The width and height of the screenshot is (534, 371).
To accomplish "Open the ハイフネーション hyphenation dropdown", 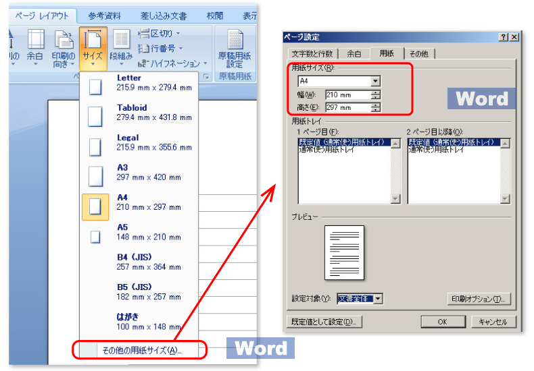I will tap(172, 63).
